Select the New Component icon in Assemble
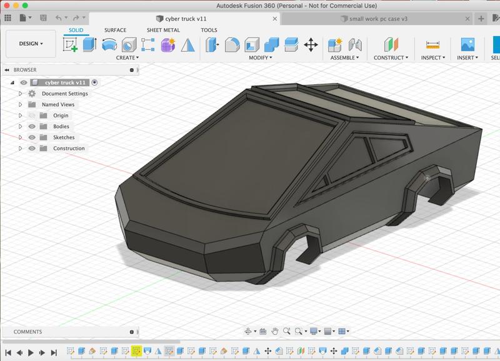This screenshot has height=361, width=500. (335, 44)
